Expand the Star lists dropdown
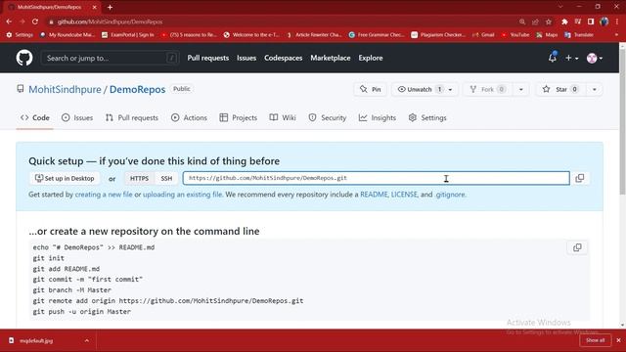 point(594,89)
